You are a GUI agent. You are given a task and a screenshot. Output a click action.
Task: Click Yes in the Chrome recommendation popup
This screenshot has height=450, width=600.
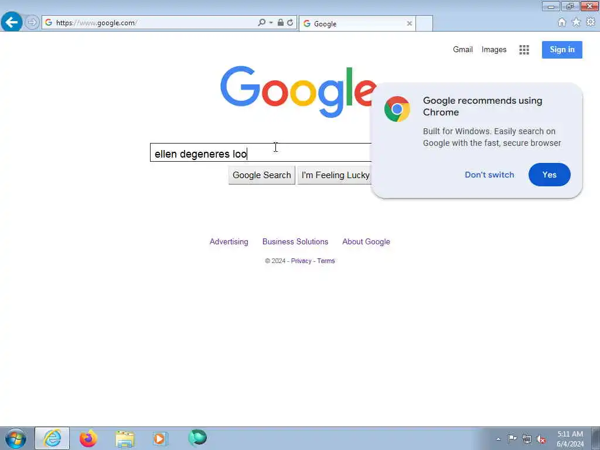549,175
